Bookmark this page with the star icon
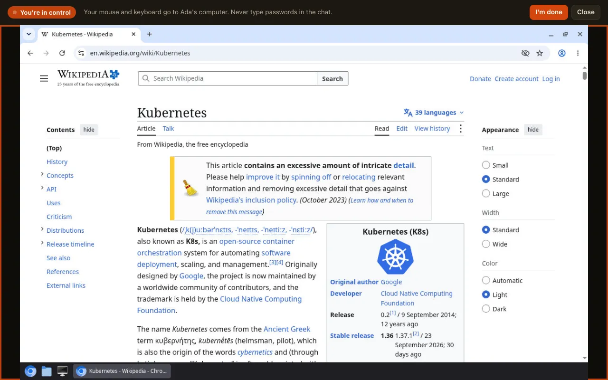This screenshot has width=608, height=380. click(x=540, y=53)
